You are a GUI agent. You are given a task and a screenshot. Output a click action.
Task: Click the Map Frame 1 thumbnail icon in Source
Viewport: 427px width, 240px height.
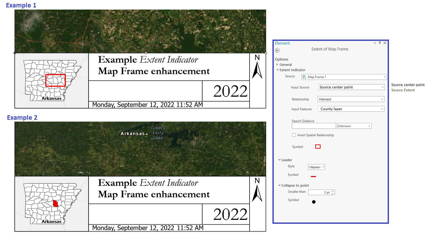tap(304, 77)
